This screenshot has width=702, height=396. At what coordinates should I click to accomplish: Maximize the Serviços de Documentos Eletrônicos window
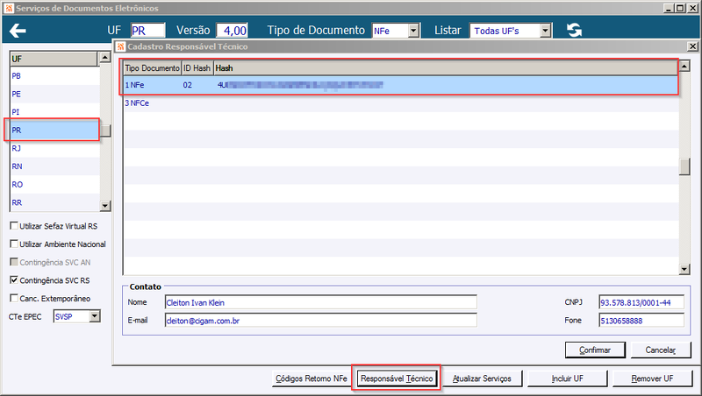[679, 8]
